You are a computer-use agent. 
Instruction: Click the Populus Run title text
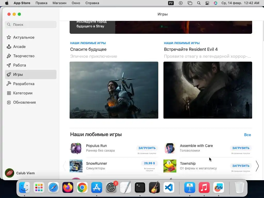[x=96, y=146]
